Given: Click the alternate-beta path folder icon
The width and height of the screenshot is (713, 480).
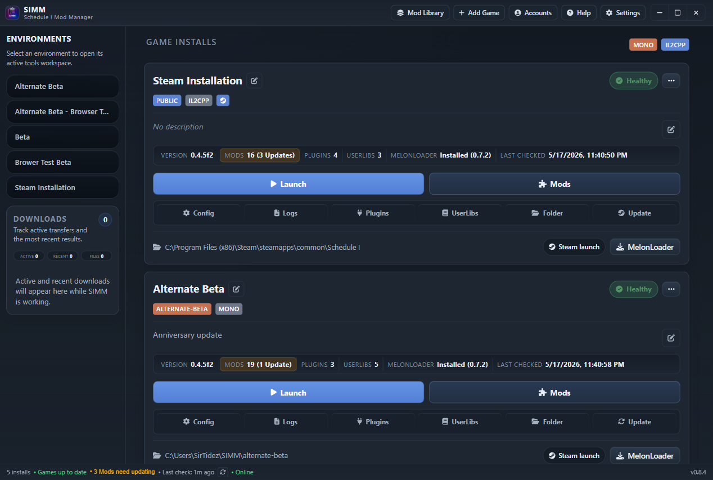Looking at the screenshot, I should pos(157,455).
